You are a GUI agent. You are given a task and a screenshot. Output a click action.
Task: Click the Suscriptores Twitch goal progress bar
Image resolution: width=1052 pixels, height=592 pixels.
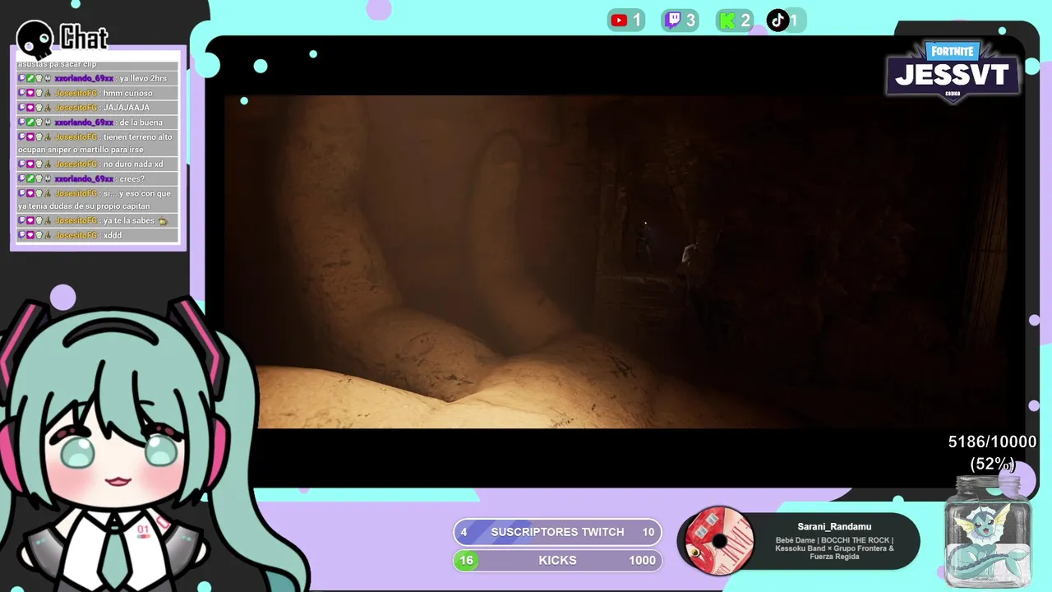click(557, 532)
